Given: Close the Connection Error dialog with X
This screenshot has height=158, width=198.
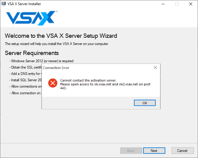Looking at the screenshot, I should (155, 68).
